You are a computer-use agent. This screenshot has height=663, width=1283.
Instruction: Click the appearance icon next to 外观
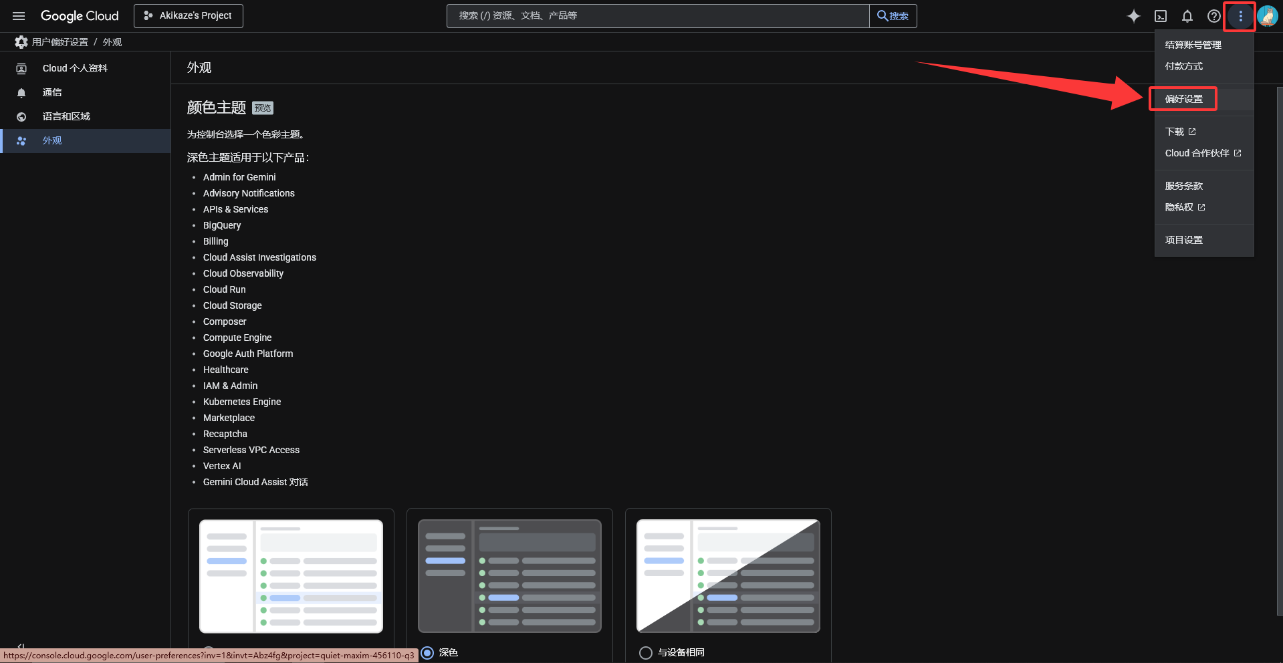click(x=21, y=141)
